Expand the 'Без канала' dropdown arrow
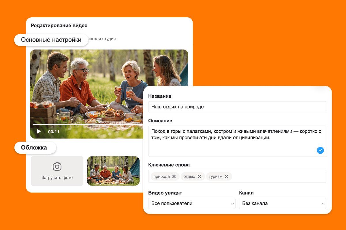Screen dimensions: 346x230 click(x=323, y=204)
